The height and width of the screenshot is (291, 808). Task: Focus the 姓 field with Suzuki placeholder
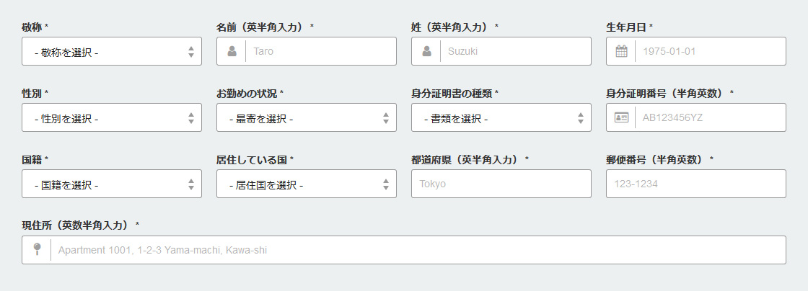coord(515,51)
